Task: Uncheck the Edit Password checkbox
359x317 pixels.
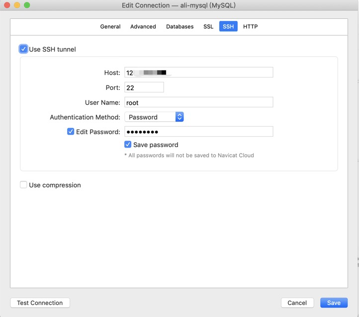Action: point(71,132)
